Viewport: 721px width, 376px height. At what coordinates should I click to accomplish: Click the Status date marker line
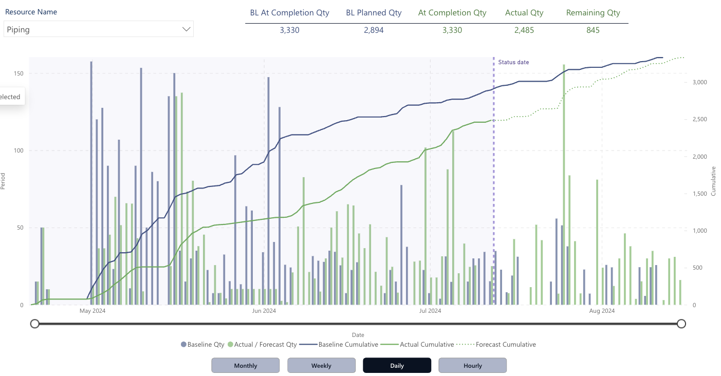[494, 180]
